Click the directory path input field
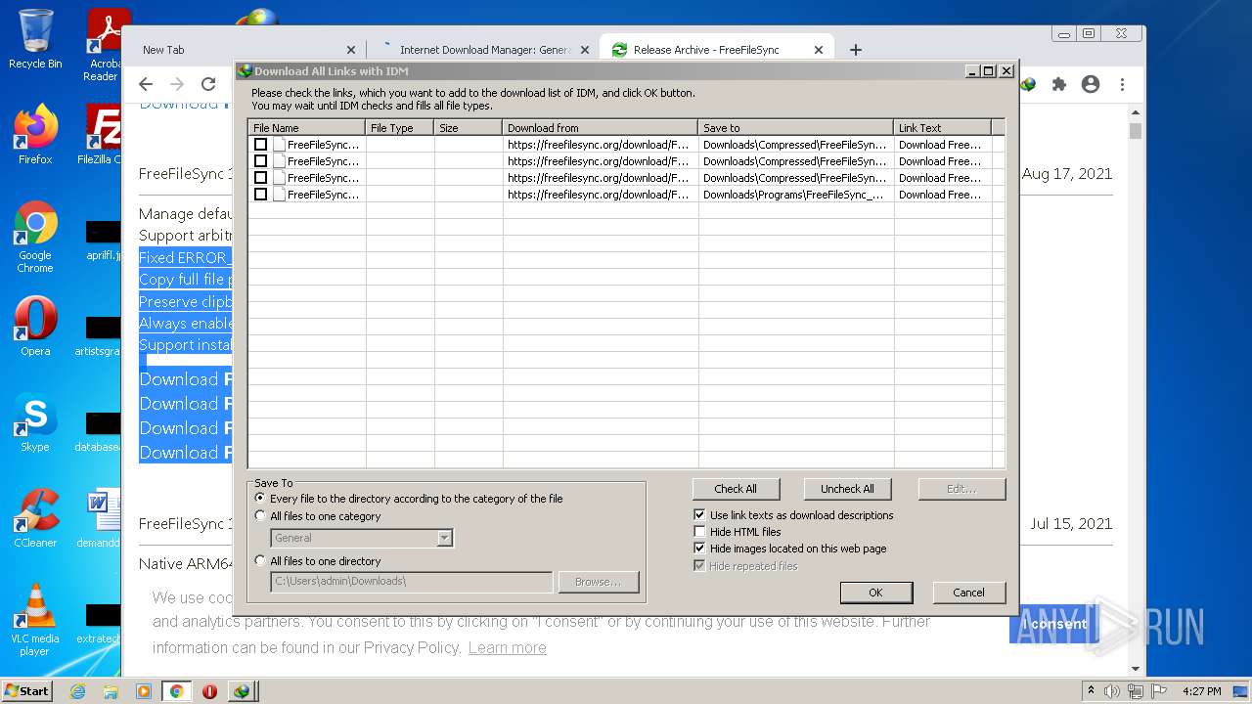The image size is (1252, 704). pos(411,582)
